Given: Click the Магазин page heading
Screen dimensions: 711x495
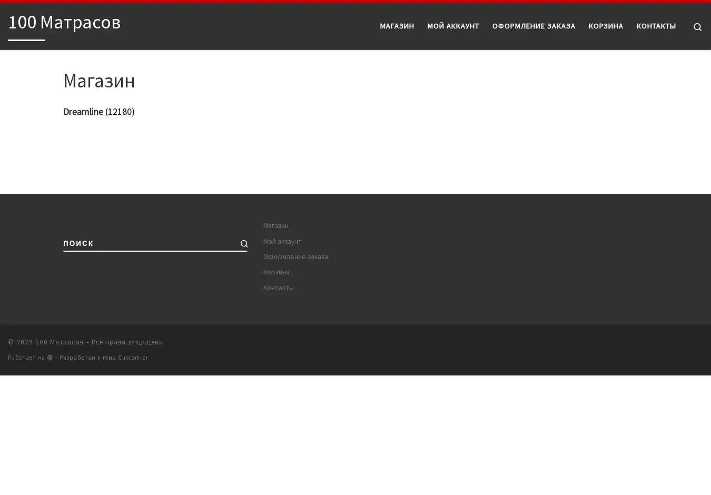Looking at the screenshot, I should point(99,81).
